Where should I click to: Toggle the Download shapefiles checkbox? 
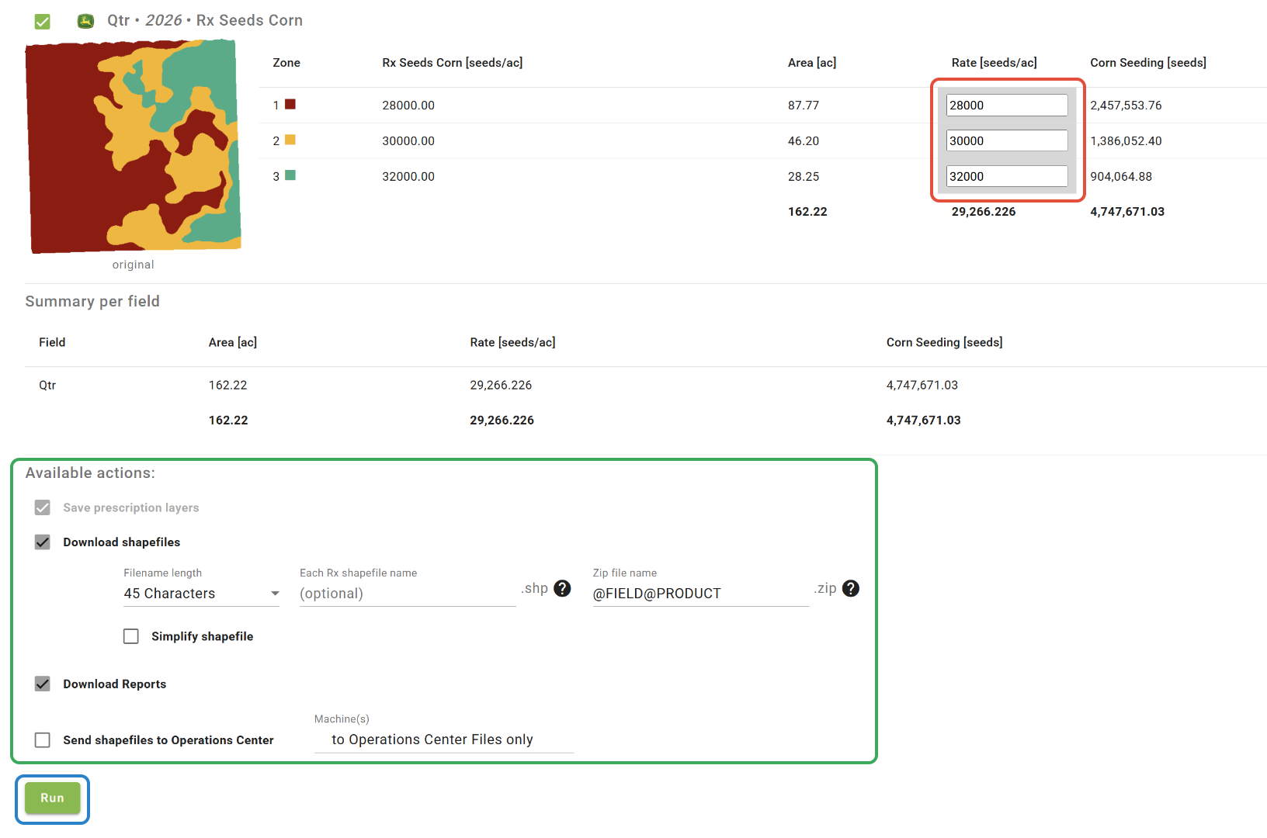(x=43, y=542)
